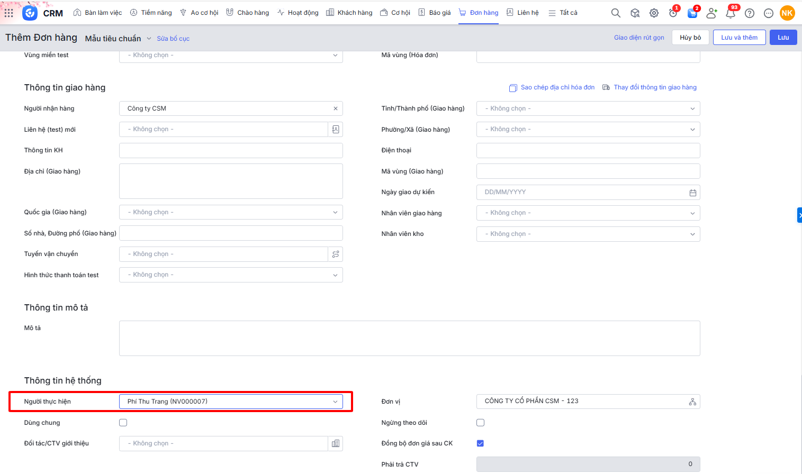802x474 pixels.
Task: Open notifications bell icon
Action: point(731,14)
